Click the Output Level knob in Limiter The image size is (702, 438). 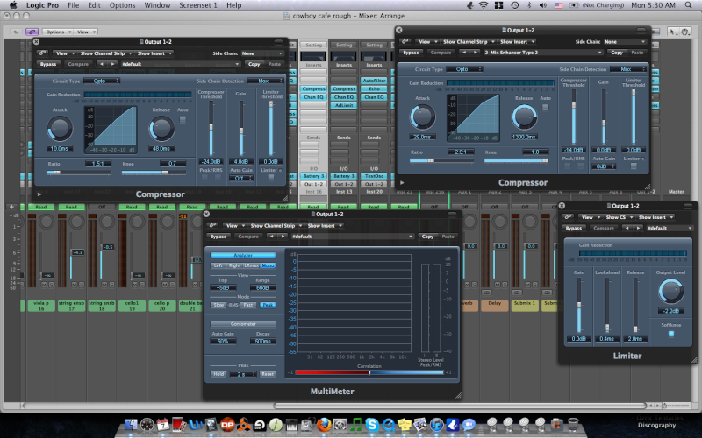click(x=670, y=292)
